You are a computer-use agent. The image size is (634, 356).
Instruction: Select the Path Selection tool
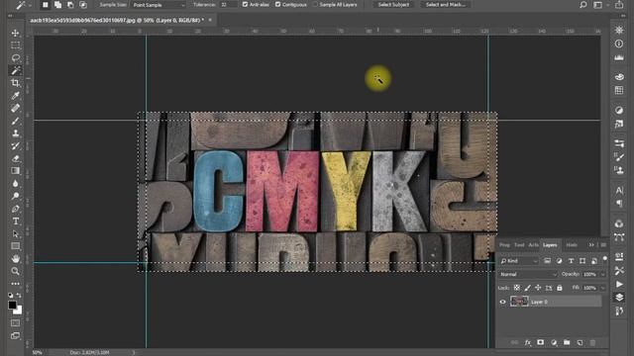[16, 233]
